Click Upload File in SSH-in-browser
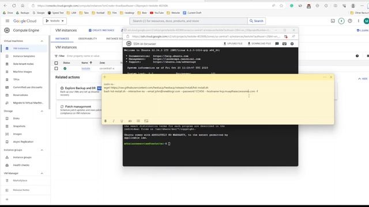Image resolution: width=369 pixels, height=207 pixels. coord(233,44)
